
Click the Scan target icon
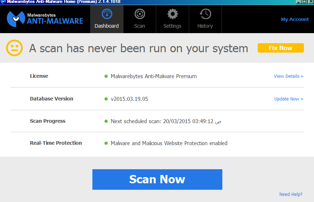pos(140,14)
